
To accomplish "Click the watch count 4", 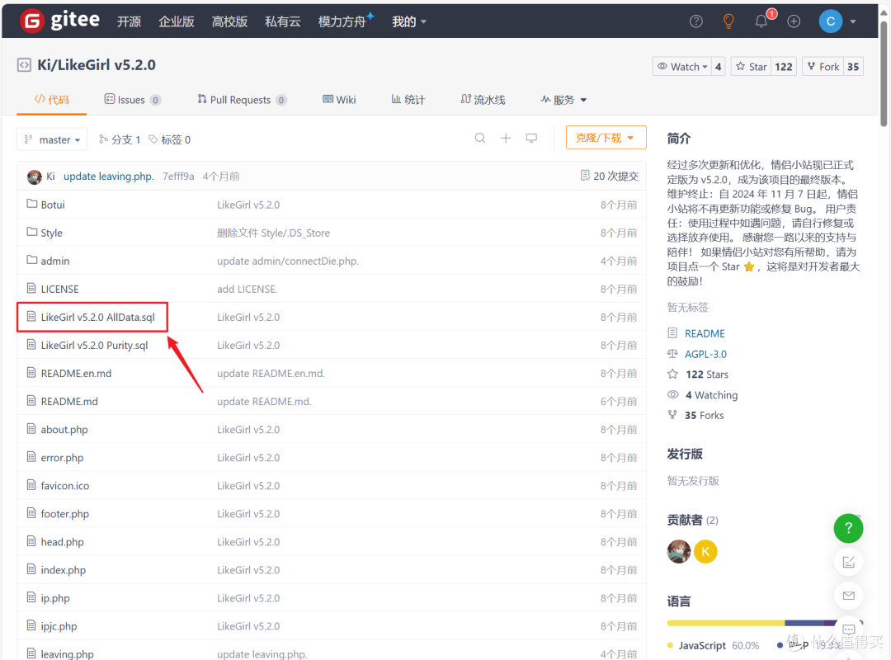I will coord(719,67).
